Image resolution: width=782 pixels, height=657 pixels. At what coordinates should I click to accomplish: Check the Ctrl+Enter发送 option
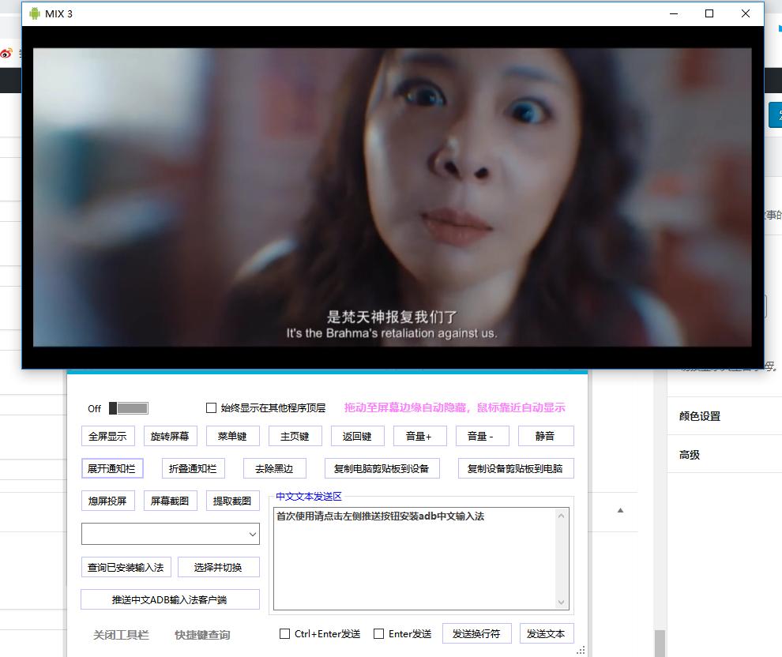point(285,633)
